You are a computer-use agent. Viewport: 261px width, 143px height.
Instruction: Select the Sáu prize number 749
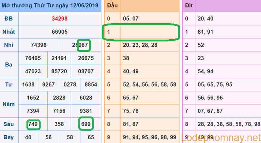click(33, 124)
